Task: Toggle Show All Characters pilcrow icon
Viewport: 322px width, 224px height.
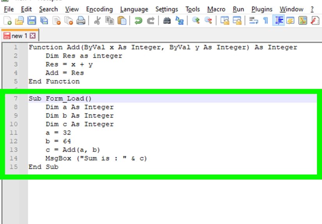Action: pos(266,21)
